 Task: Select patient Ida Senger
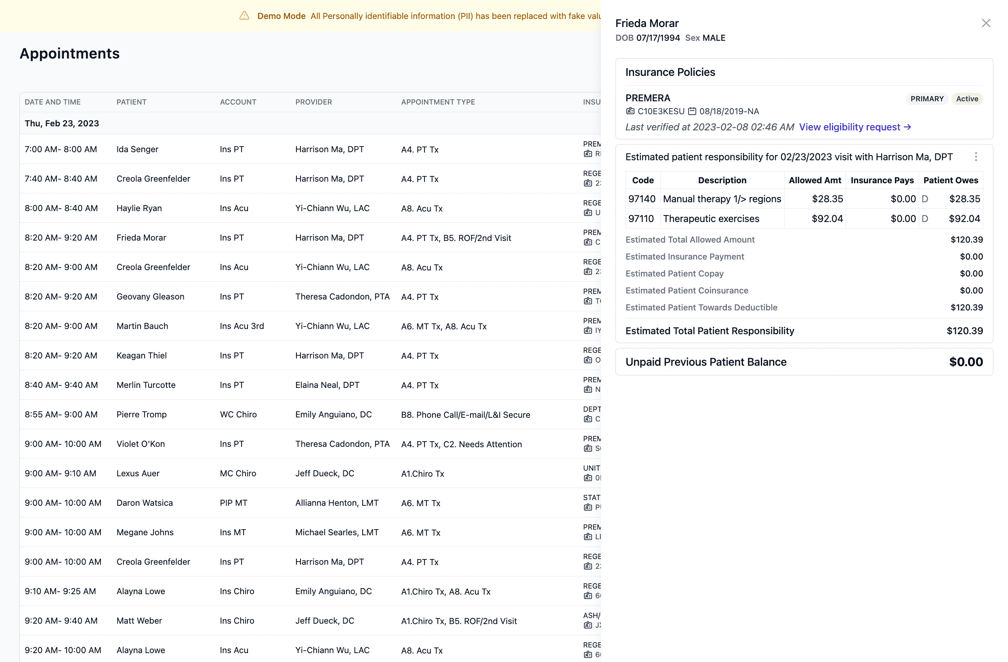click(x=137, y=149)
